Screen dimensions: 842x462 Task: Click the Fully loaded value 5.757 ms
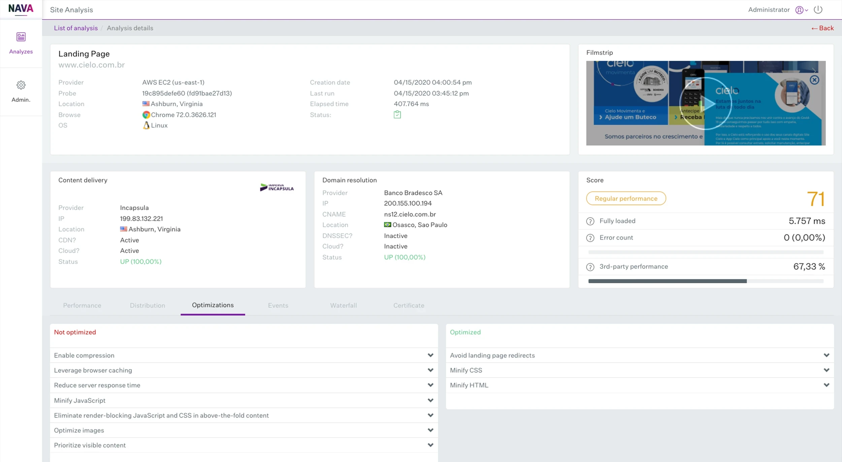(807, 221)
